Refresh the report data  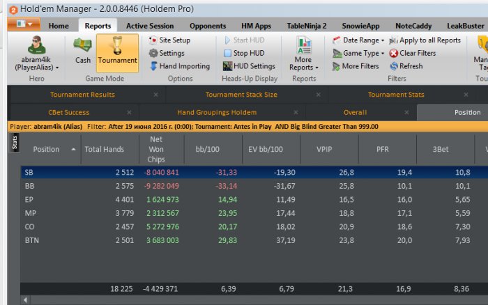(406, 66)
